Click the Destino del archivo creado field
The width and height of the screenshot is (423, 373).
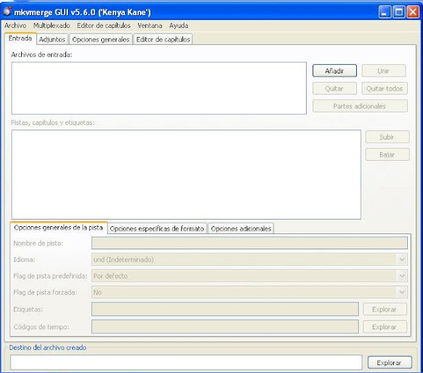(x=186, y=362)
